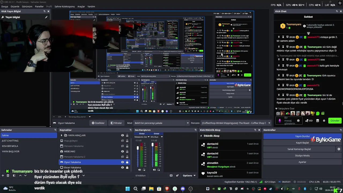The height and width of the screenshot is (193, 343).
Task: Open the Sahne Koleksiyonu menu
Action: tap(65, 6)
